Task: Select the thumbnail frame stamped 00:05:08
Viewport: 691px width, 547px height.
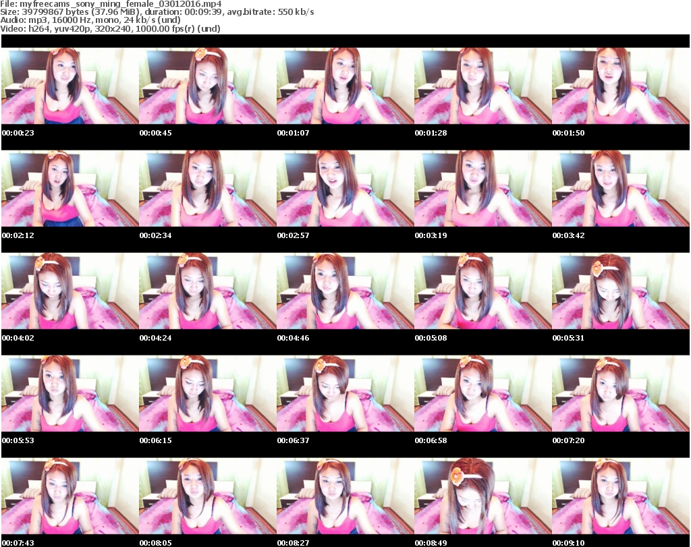Action: [483, 291]
